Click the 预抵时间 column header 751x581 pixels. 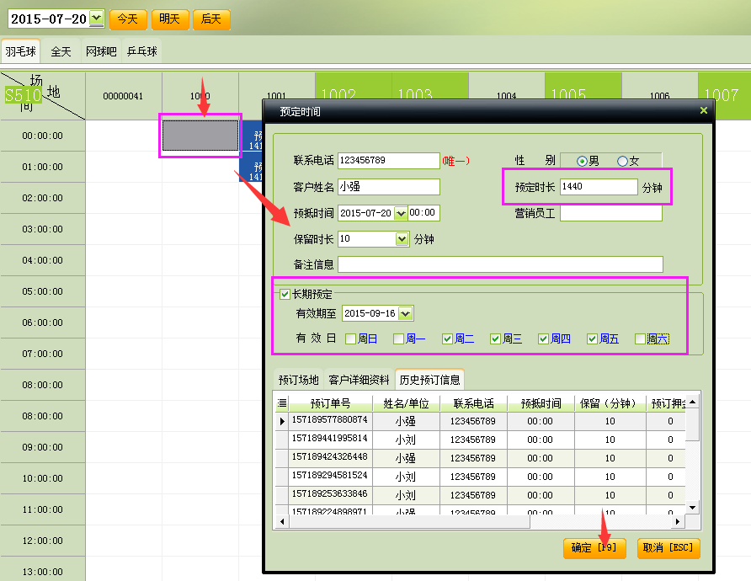[541, 403]
